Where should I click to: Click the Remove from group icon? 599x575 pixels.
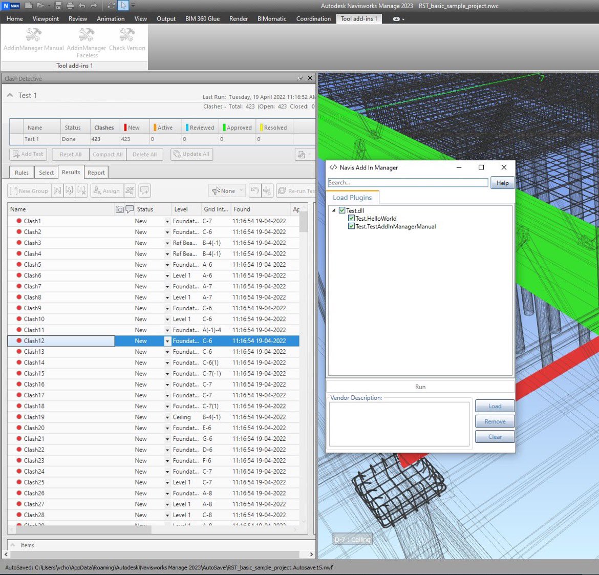pyautogui.click(x=70, y=190)
